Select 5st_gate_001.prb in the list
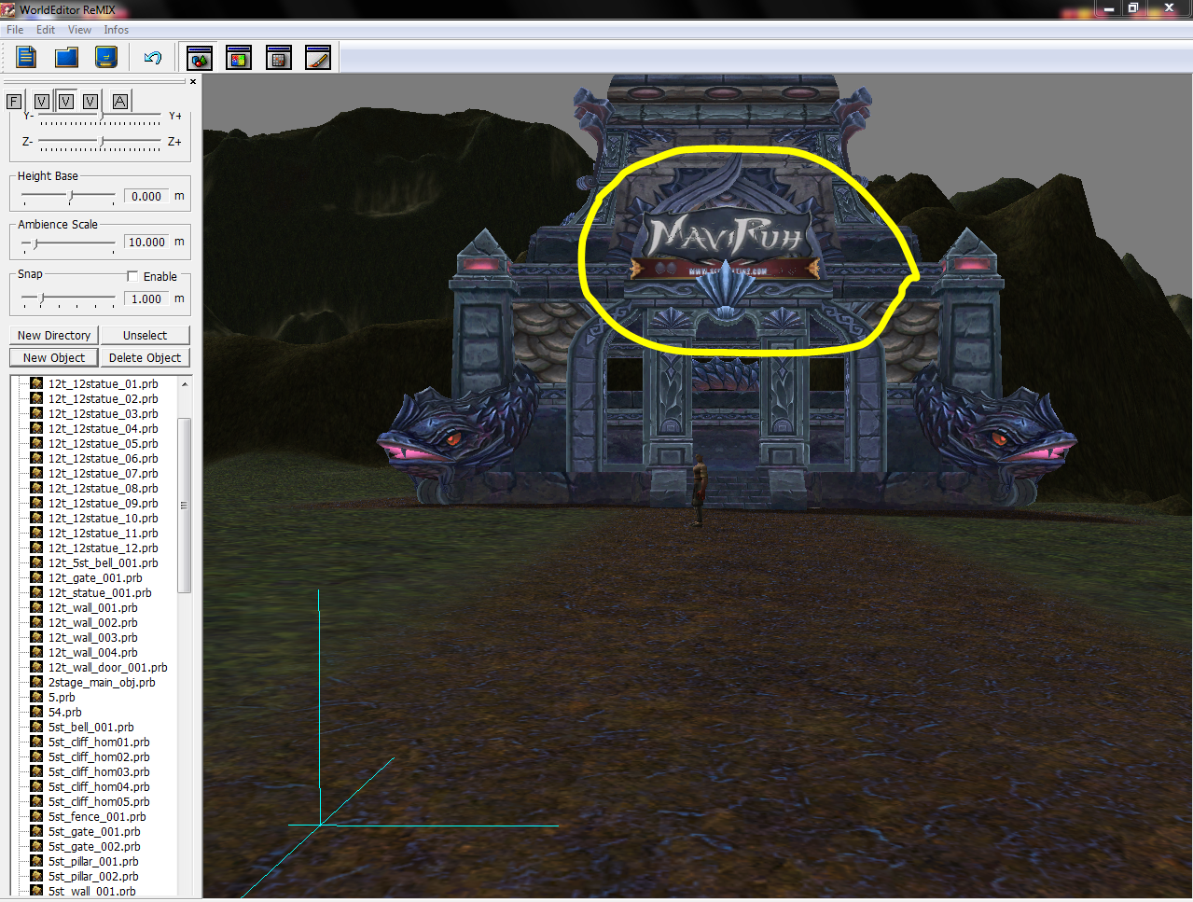Image resolution: width=1193 pixels, height=902 pixels. coord(94,831)
